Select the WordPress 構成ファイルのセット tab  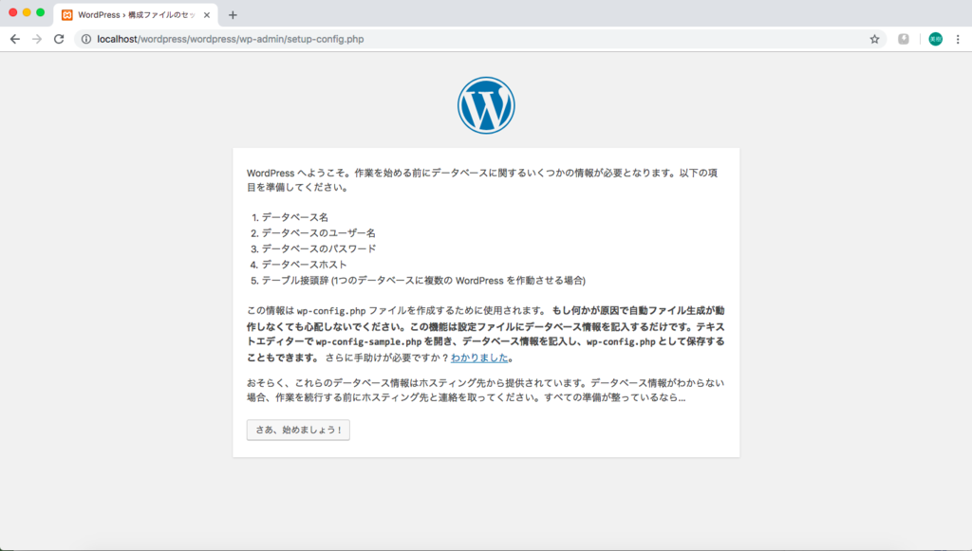[x=133, y=15]
